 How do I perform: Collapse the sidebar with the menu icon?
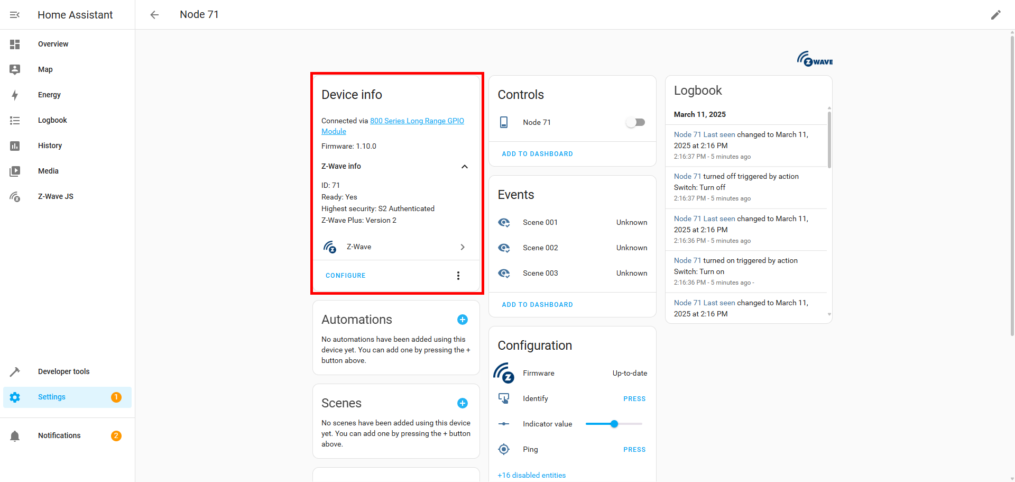click(x=15, y=15)
